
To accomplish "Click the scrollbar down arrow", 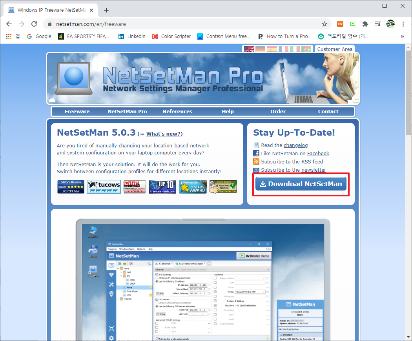I will click(408, 337).
